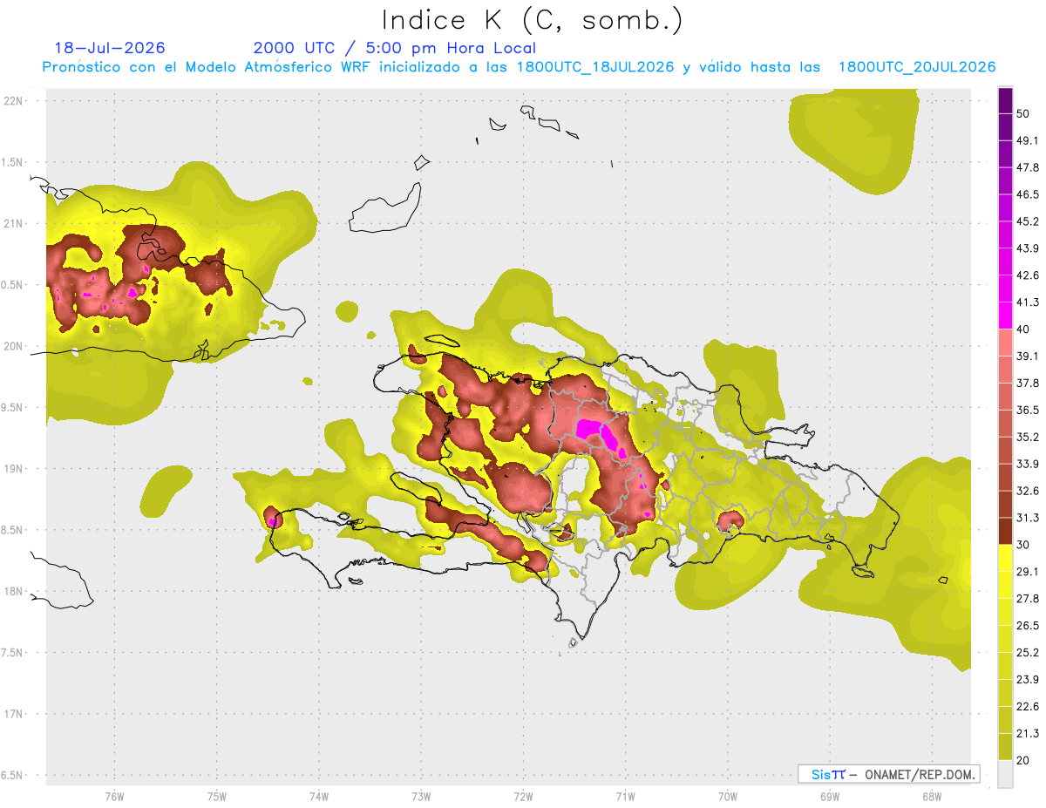Click the 'SisTT - ONAMET/REP.DOM.' label
Screen dimensions: 1046x808
(x=890, y=774)
